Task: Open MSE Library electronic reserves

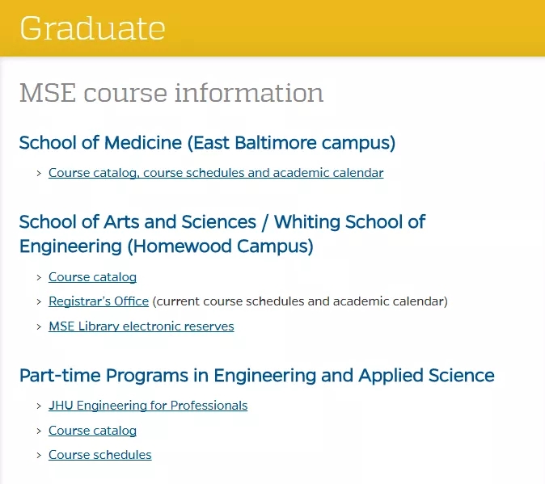Action: coord(142,326)
